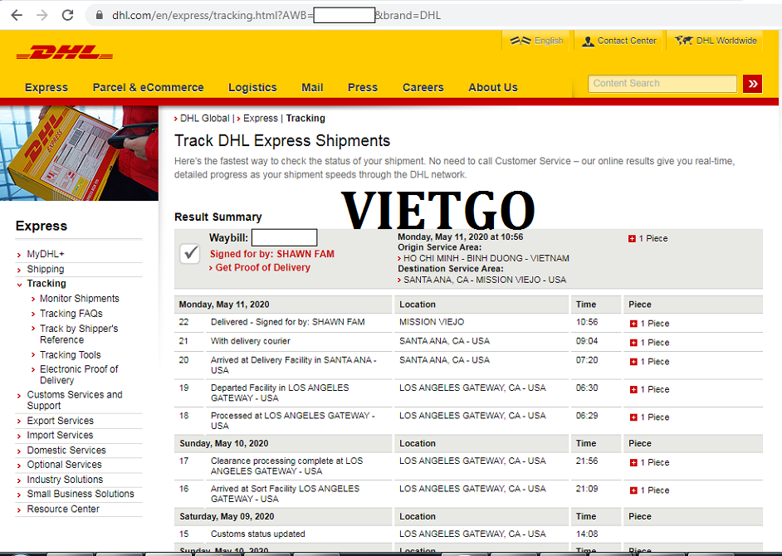
Task: Click the browser forward arrow
Action: [42, 16]
